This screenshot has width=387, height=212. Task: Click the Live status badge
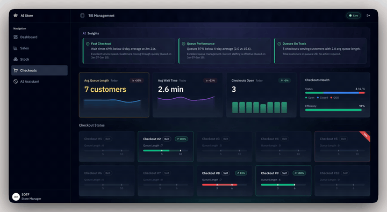354,16
